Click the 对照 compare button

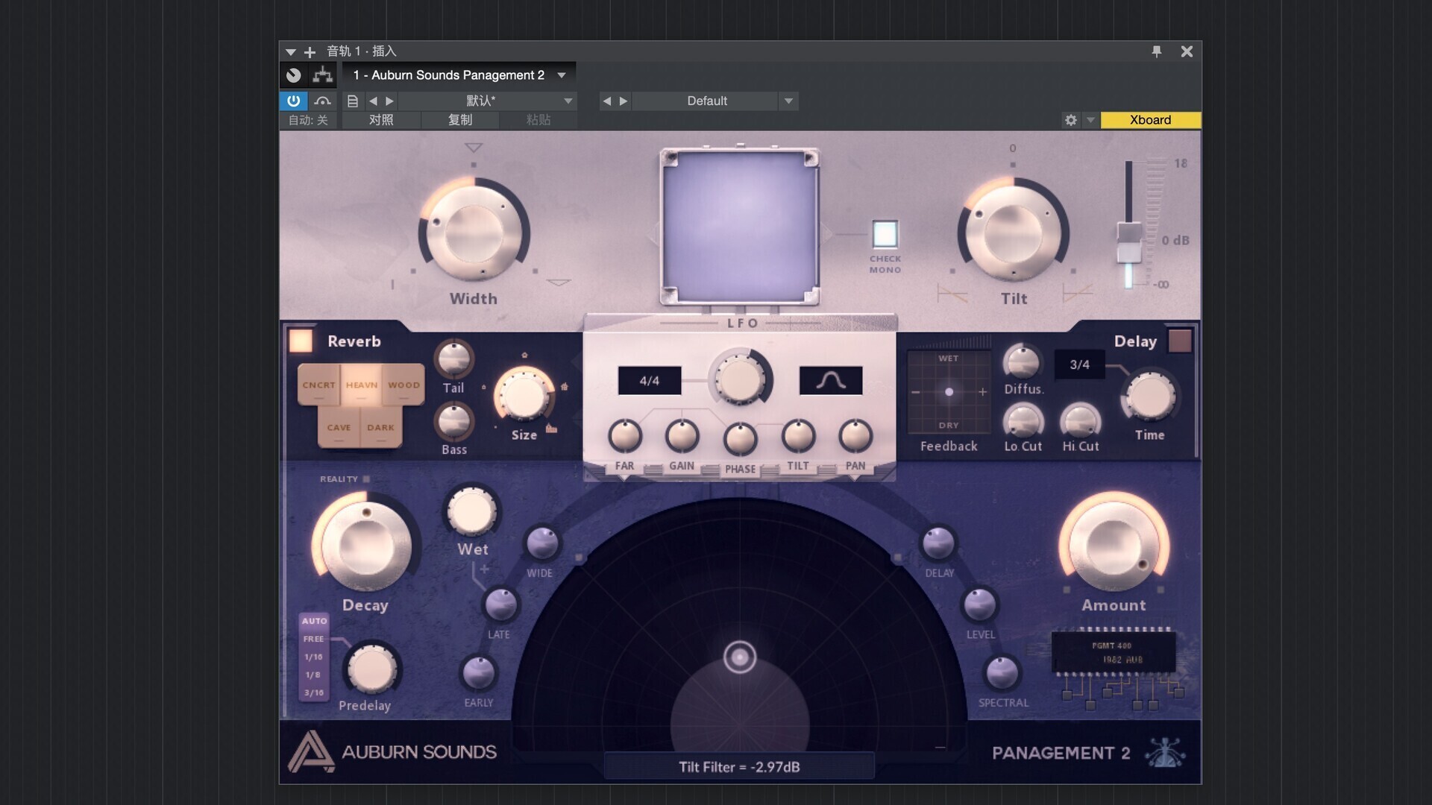pyautogui.click(x=381, y=120)
